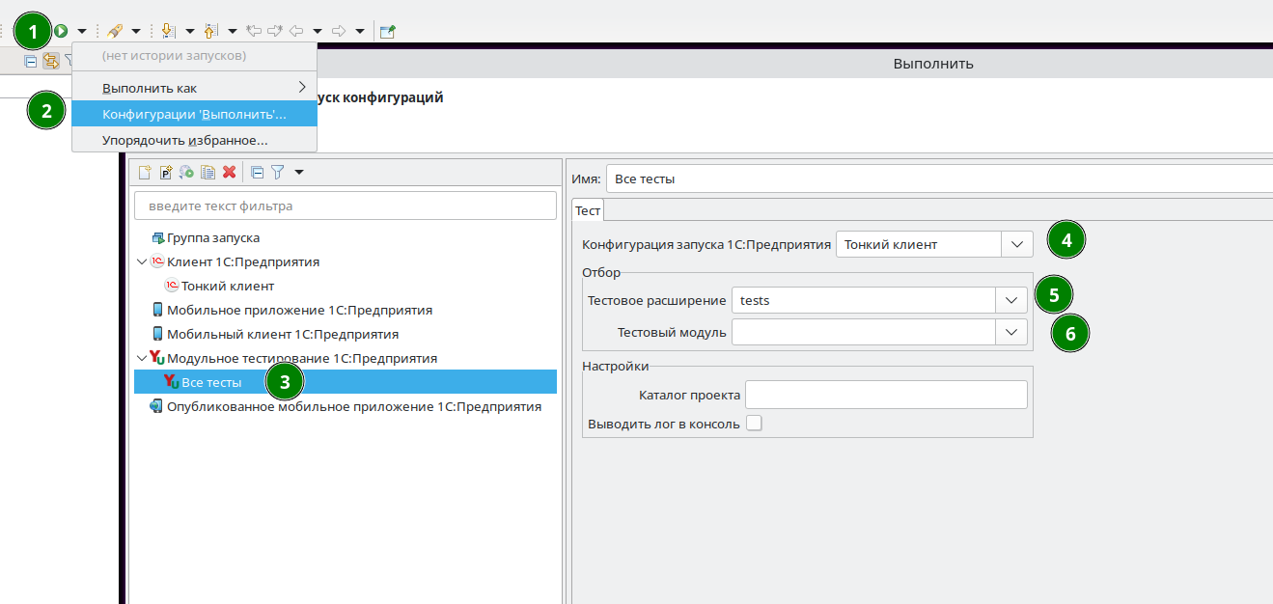Click the Forward navigation arrow icon
1273x604 pixels.
coord(339,31)
